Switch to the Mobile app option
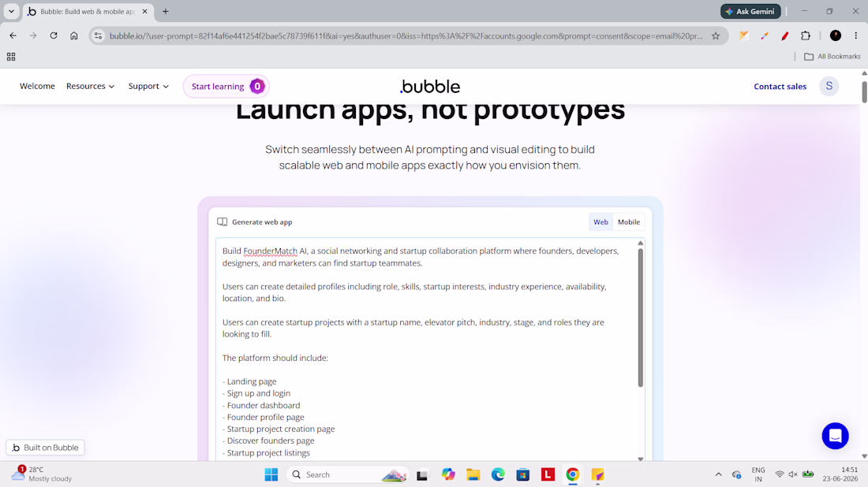 click(629, 221)
